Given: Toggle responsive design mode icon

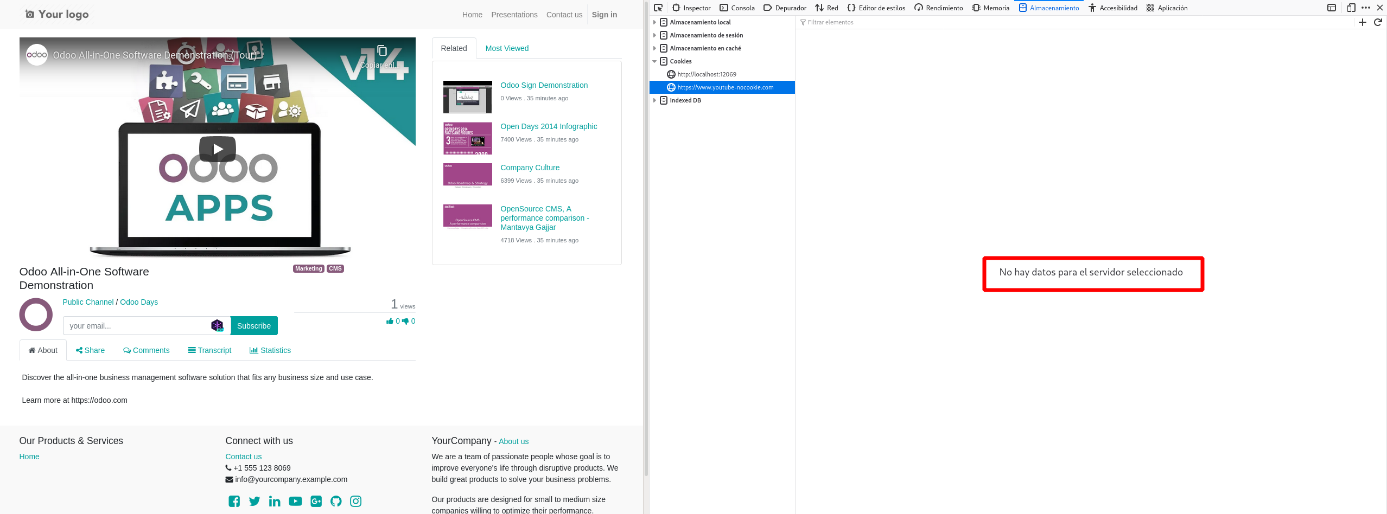Looking at the screenshot, I should click(x=1351, y=8).
